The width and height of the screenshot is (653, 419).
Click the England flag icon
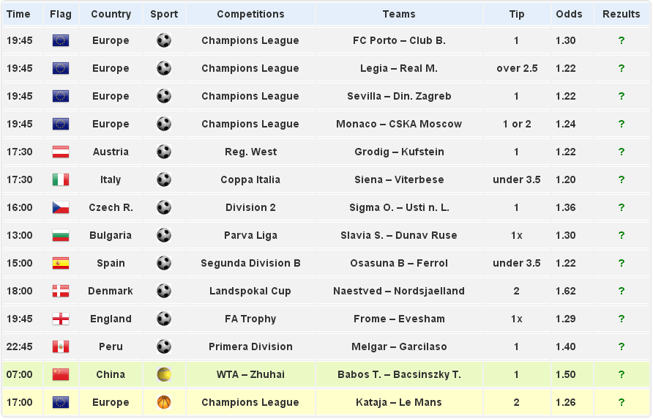pyautogui.click(x=61, y=319)
